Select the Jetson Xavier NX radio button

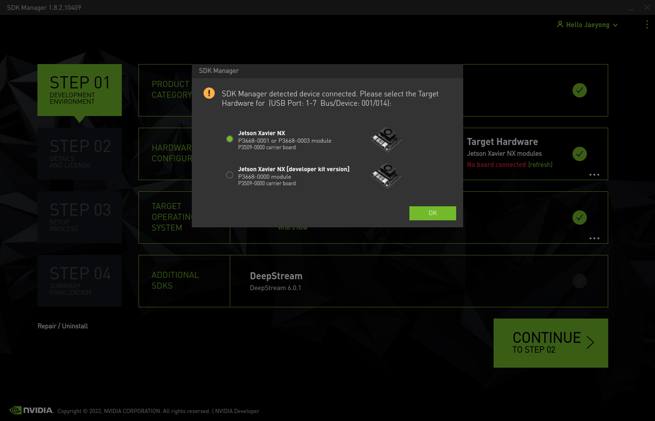pos(230,139)
